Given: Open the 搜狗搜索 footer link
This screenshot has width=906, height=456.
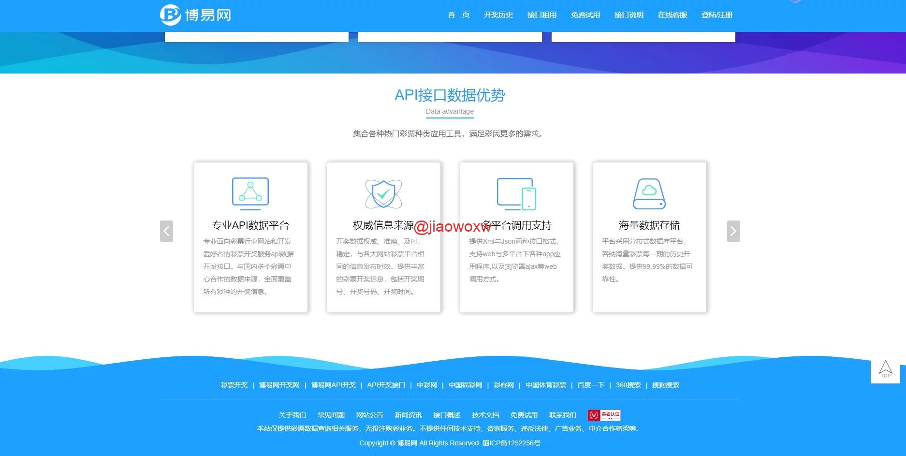Looking at the screenshot, I should (x=666, y=385).
